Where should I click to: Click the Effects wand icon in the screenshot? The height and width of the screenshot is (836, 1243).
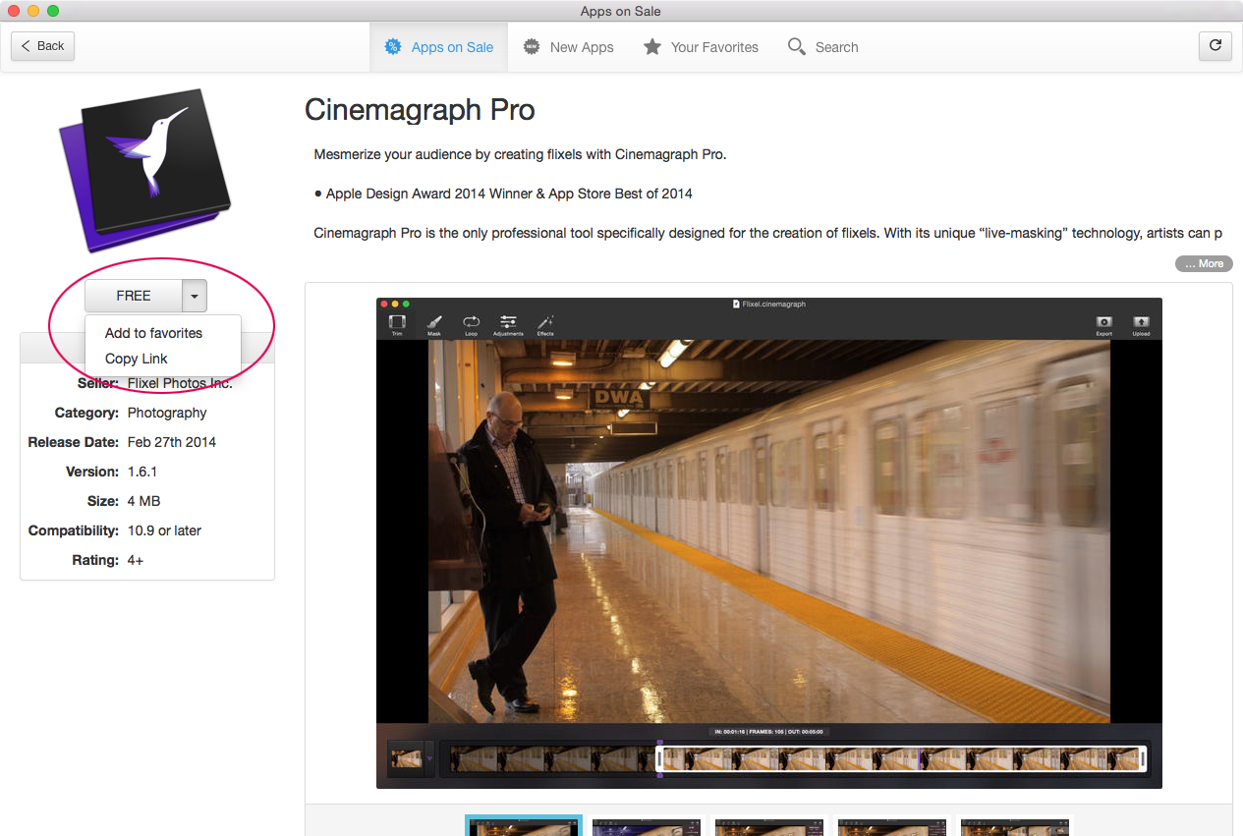click(x=545, y=325)
